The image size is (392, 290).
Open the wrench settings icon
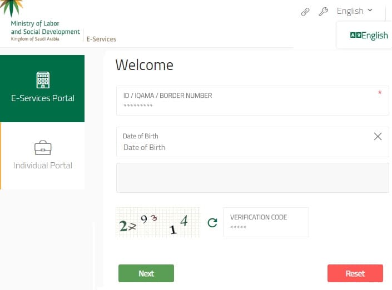point(323,12)
